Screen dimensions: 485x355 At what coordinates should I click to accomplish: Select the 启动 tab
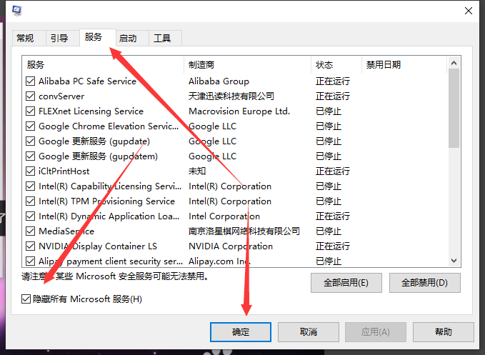click(128, 39)
